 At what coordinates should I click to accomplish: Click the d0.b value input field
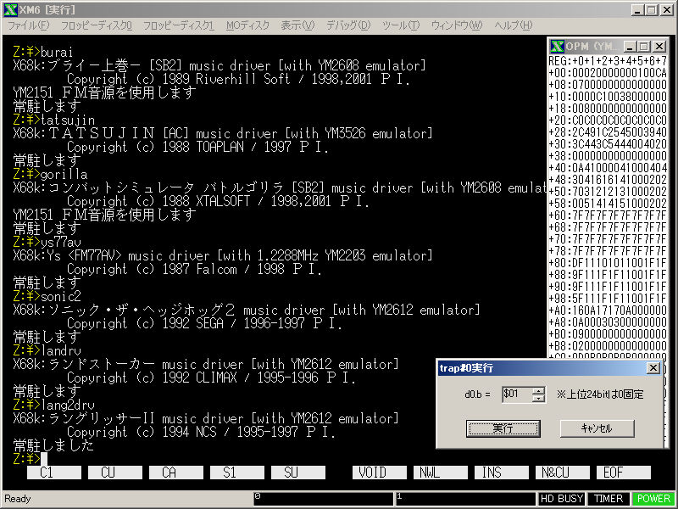point(517,394)
